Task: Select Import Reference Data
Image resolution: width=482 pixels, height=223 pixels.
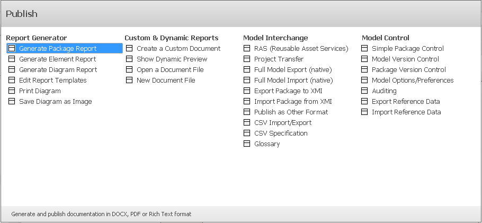Action: pyautogui.click(x=406, y=112)
